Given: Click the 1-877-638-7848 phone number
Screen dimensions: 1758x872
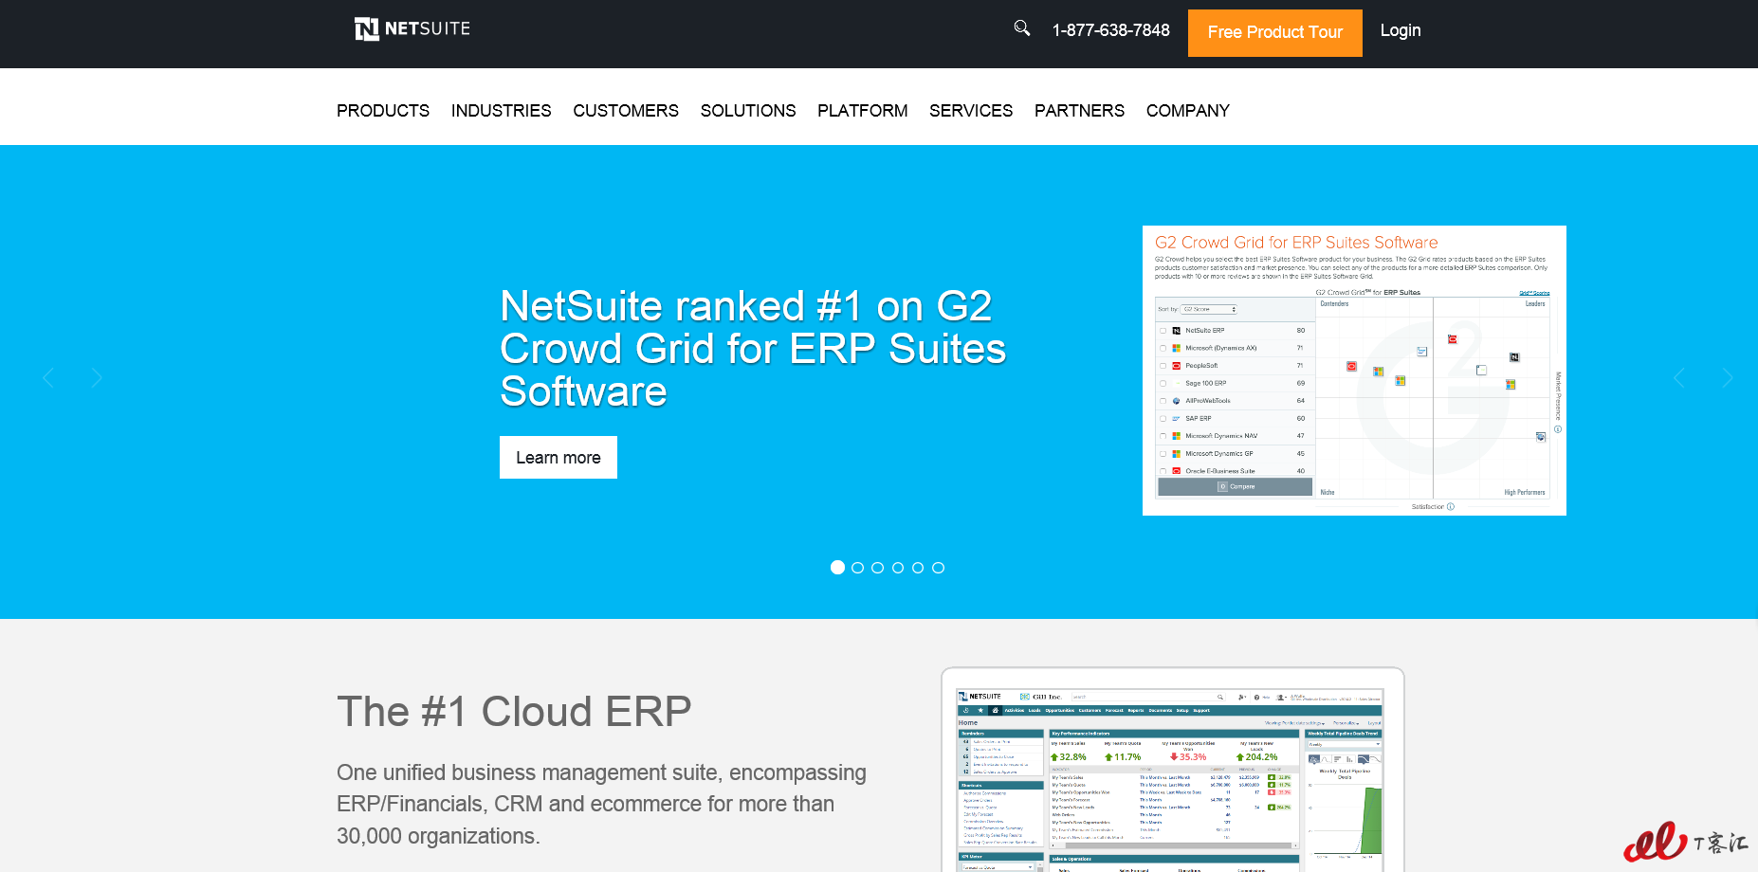Looking at the screenshot, I should [x=1111, y=30].
